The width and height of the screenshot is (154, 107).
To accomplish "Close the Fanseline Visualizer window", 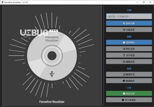I will click(150, 2).
